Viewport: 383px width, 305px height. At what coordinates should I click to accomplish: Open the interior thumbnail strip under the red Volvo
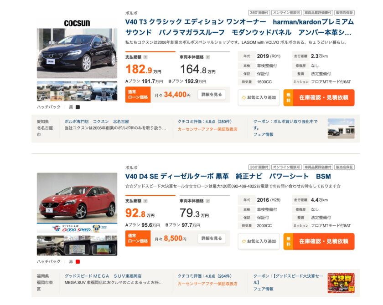[x=77, y=245]
